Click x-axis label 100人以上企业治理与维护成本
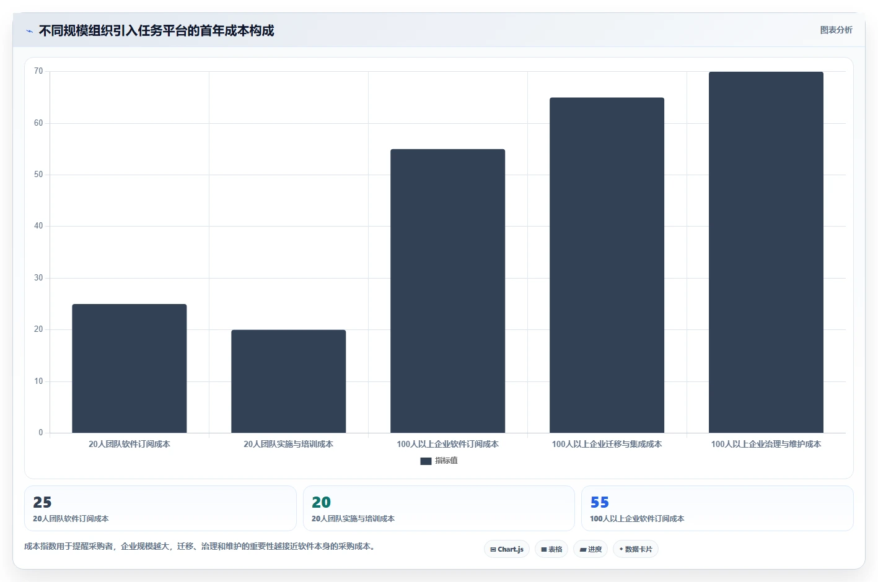The height and width of the screenshot is (582, 878). 766,444
